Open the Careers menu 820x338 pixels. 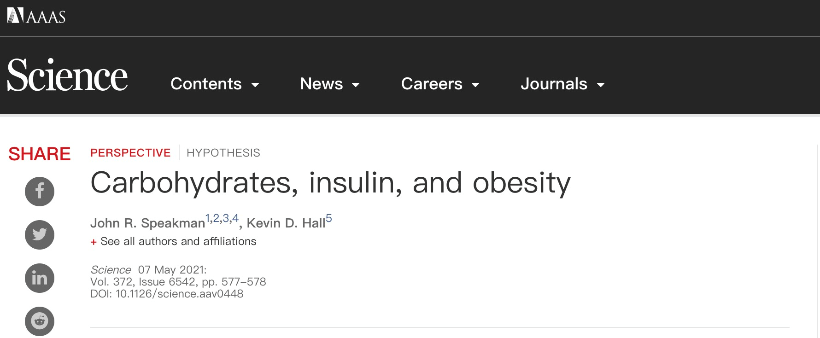point(432,84)
